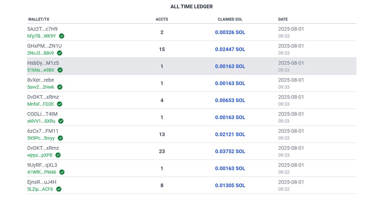Screen dimensions: 376x199
Task: Open transaction link 2NvJ3...B8v9
Action: pyautogui.click(x=40, y=53)
